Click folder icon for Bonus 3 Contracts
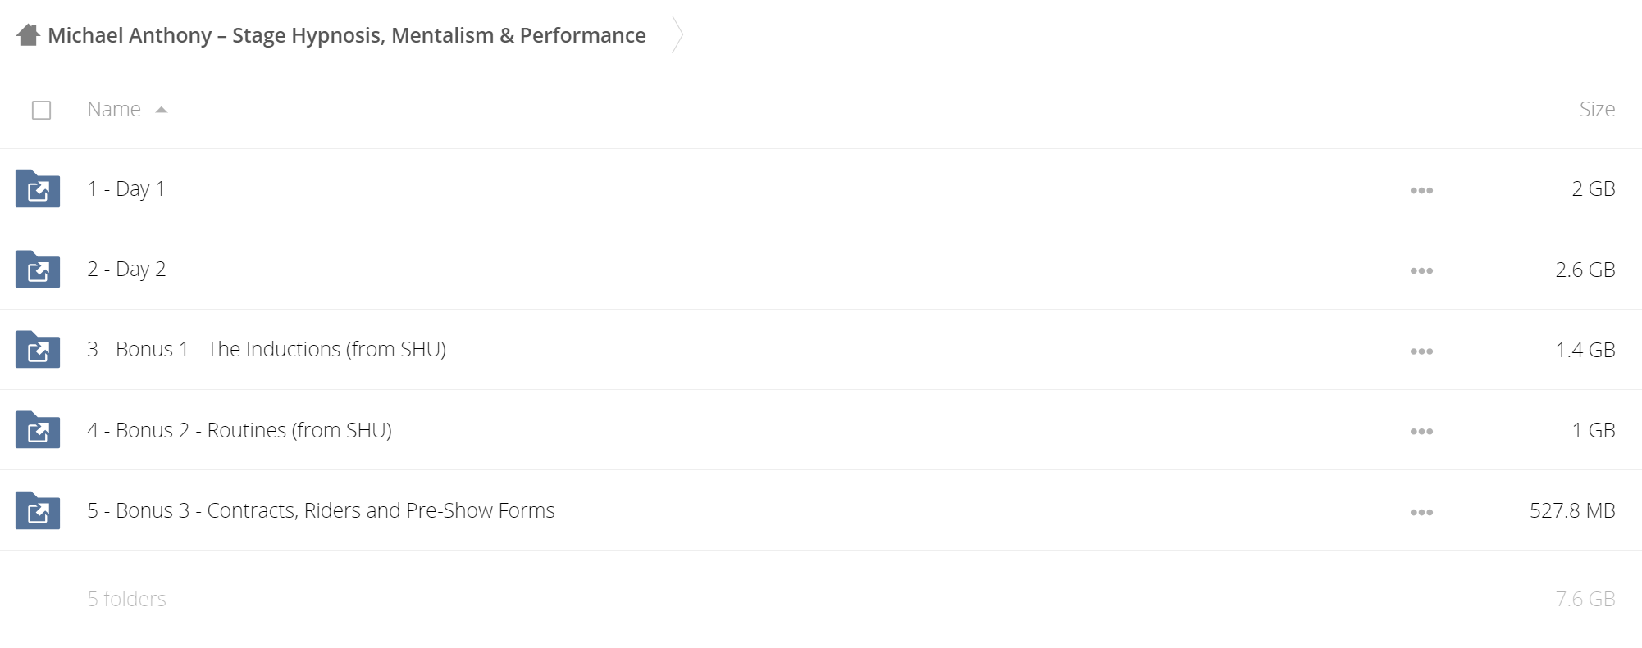 pos(38,510)
